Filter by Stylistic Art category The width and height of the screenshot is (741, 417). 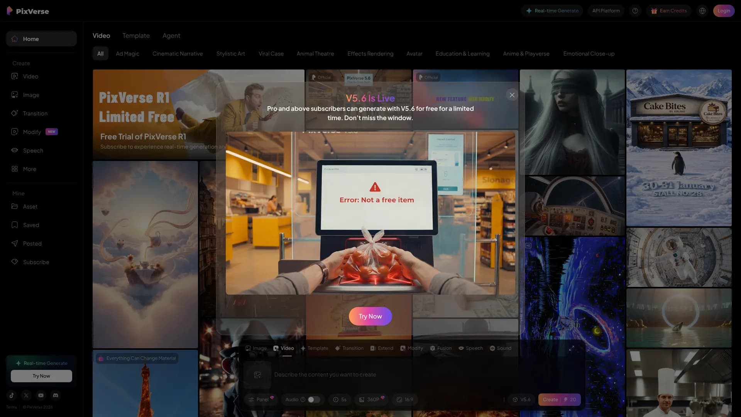coord(231,54)
